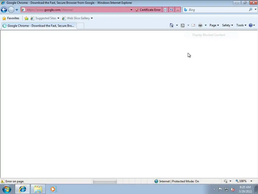
Task: Click the status bar privacy/security icon
Action: pos(225,181)
